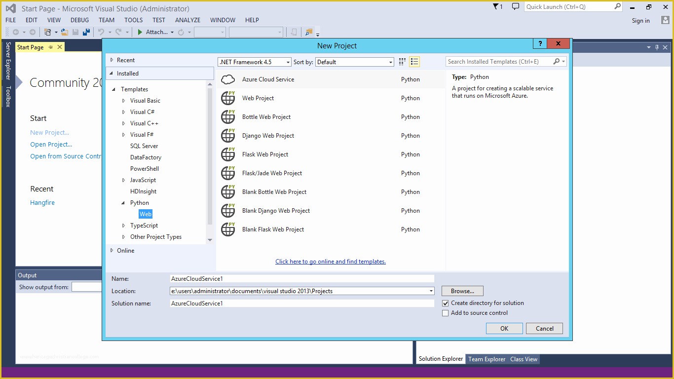
Task: Click the Undo toolbar icon
Action: (x=101, y=32)
